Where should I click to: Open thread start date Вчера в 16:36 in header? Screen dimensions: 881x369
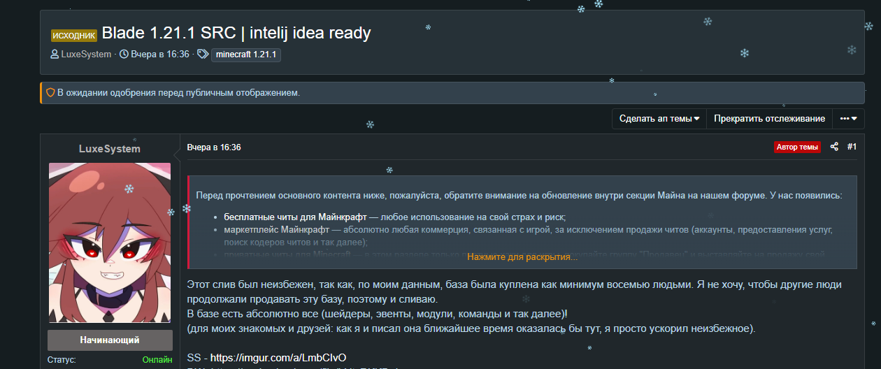[x=159, y=55]
